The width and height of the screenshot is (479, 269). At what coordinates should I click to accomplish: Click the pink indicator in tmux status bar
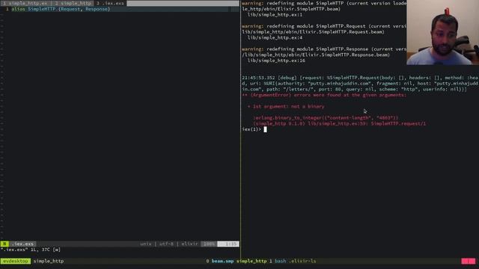[x=469, y=261]
